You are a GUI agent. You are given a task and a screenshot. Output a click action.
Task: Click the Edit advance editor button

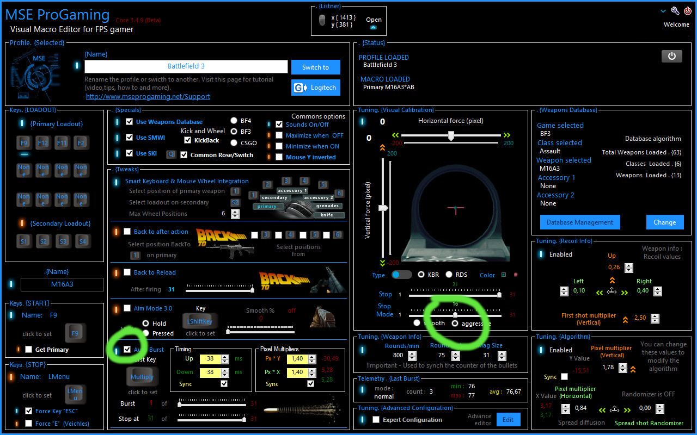(508, 420)
